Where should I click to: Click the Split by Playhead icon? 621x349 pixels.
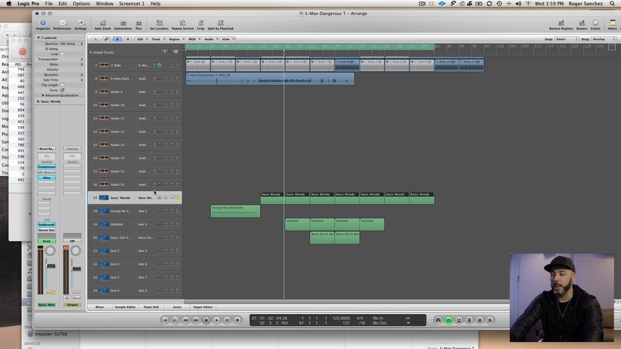pos(221,25)
